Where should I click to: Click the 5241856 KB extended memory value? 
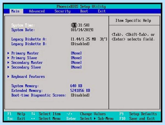(x=80, y=90)
